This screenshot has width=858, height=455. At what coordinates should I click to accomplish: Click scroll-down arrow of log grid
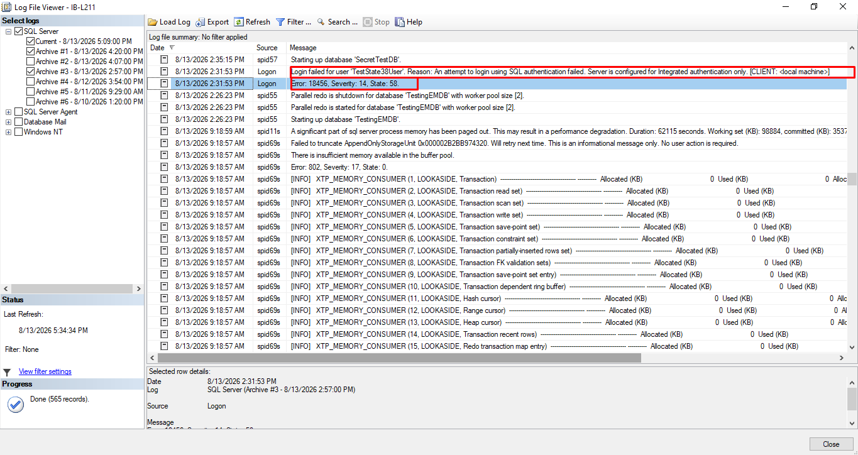(852, 347)
